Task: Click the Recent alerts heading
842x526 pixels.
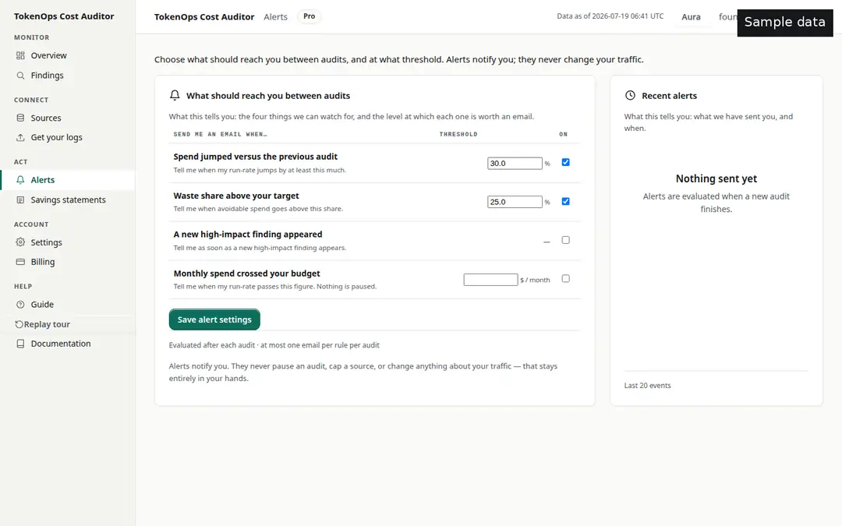Action: pyautogui.click(x=669, y=96)
